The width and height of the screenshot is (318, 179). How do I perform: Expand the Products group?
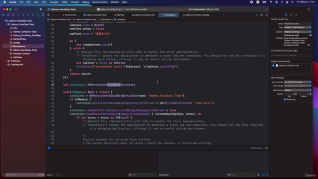click(x=6, y=61)
